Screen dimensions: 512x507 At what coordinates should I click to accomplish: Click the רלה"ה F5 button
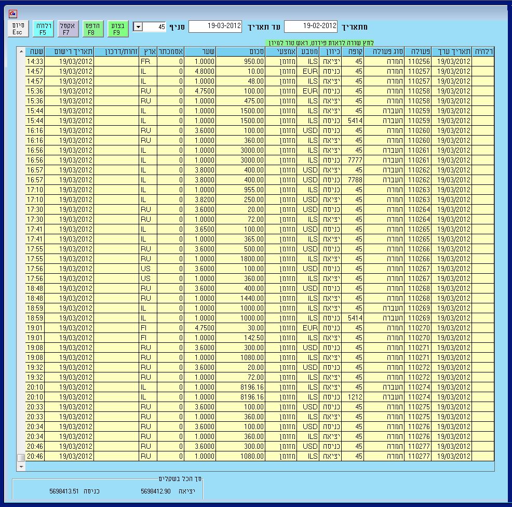pos(43,29)
